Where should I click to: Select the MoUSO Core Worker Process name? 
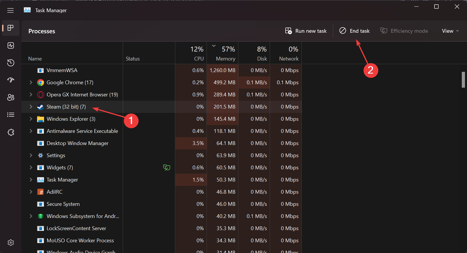(80, 241)
